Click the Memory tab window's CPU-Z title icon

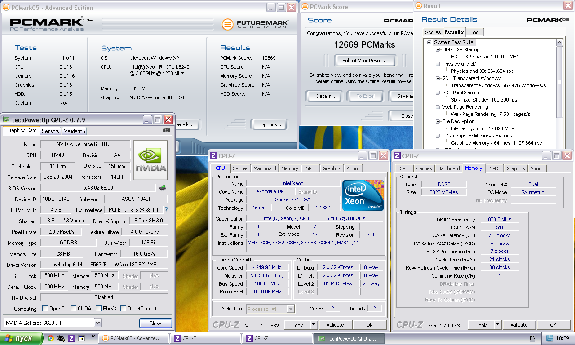397,156
